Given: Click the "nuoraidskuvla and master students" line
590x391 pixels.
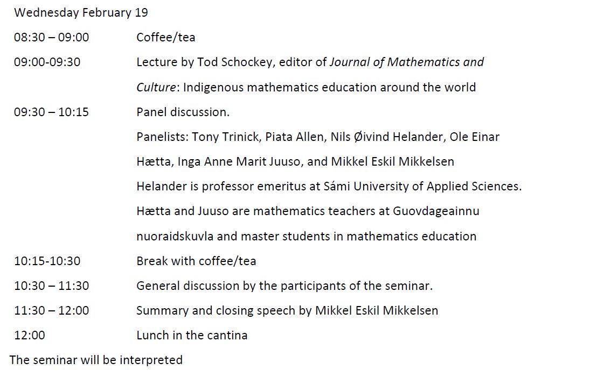Looking at the screenshot, I should click(x=306, y=236).
